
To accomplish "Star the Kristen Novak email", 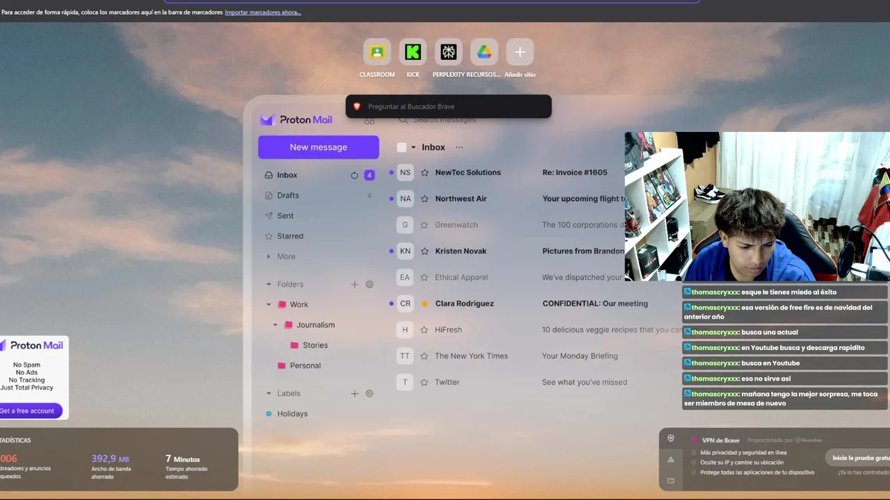I will (425, 251).
